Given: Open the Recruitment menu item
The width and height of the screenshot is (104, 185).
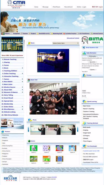Looking at the screenshot, I should point(69,7).
